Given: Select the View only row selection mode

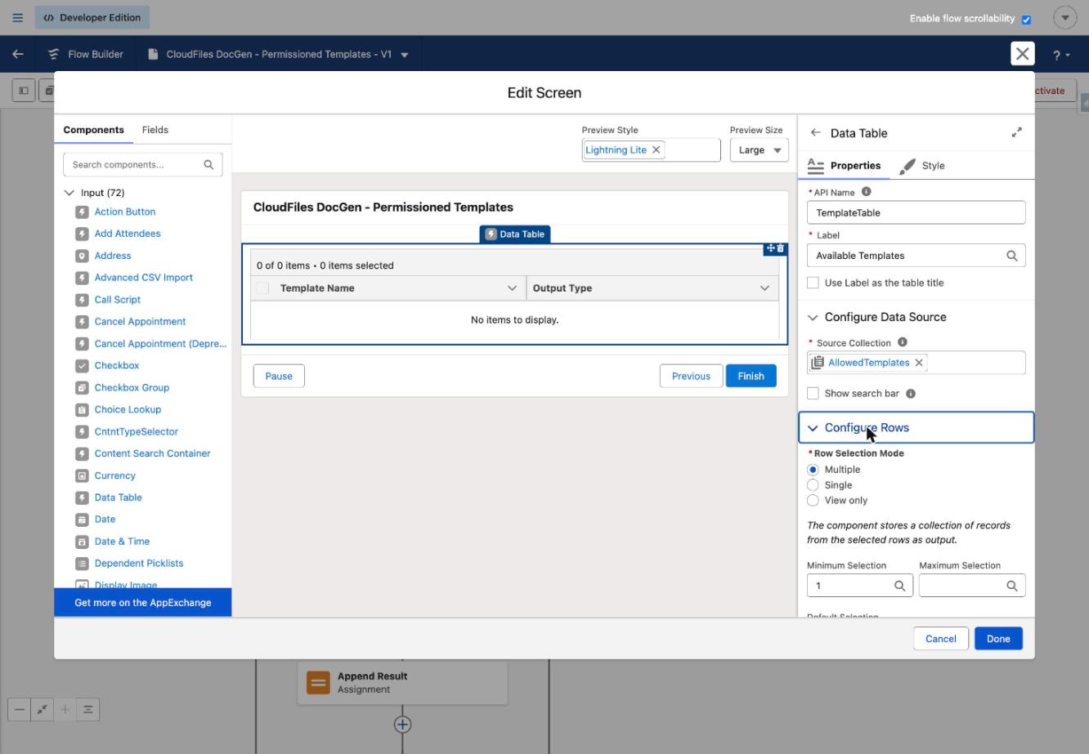Looking at the screenshot, I should pyautogui.click(x=813, y=501).
